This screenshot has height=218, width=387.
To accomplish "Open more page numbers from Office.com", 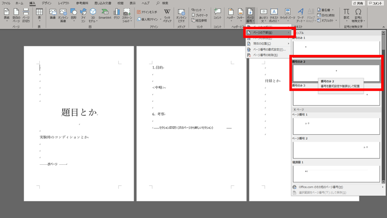I will [x=338, y=187].
